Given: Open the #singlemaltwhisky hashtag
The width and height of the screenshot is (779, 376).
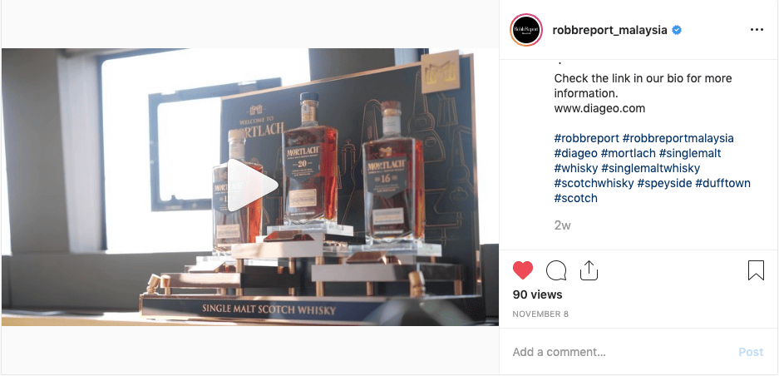Looking at the screenshot, I should tap(650, 167).
